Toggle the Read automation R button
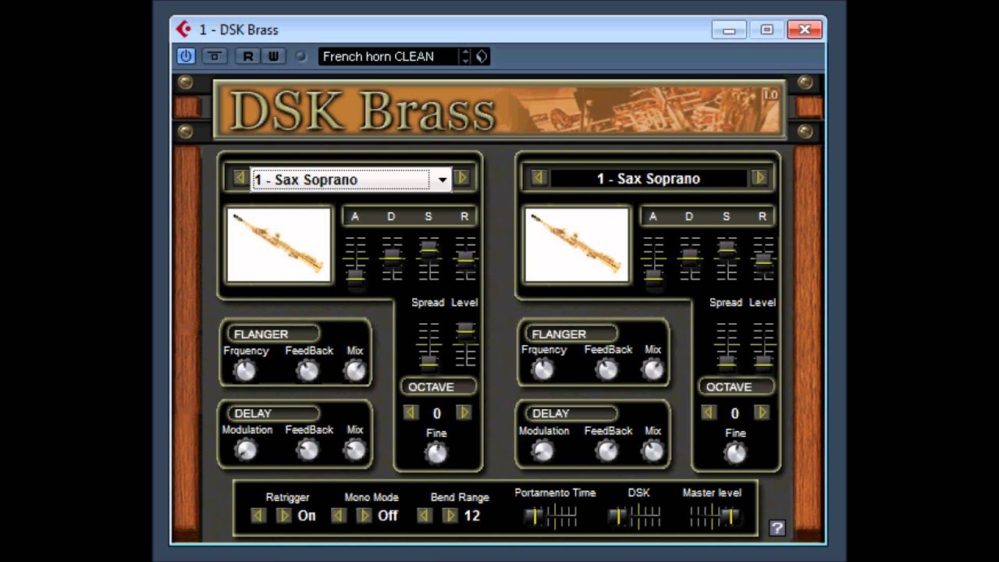999x562 pixels. tap(248, 56)
